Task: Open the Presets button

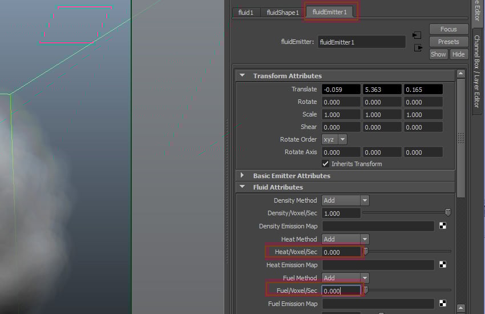Action: click(448, 42)
